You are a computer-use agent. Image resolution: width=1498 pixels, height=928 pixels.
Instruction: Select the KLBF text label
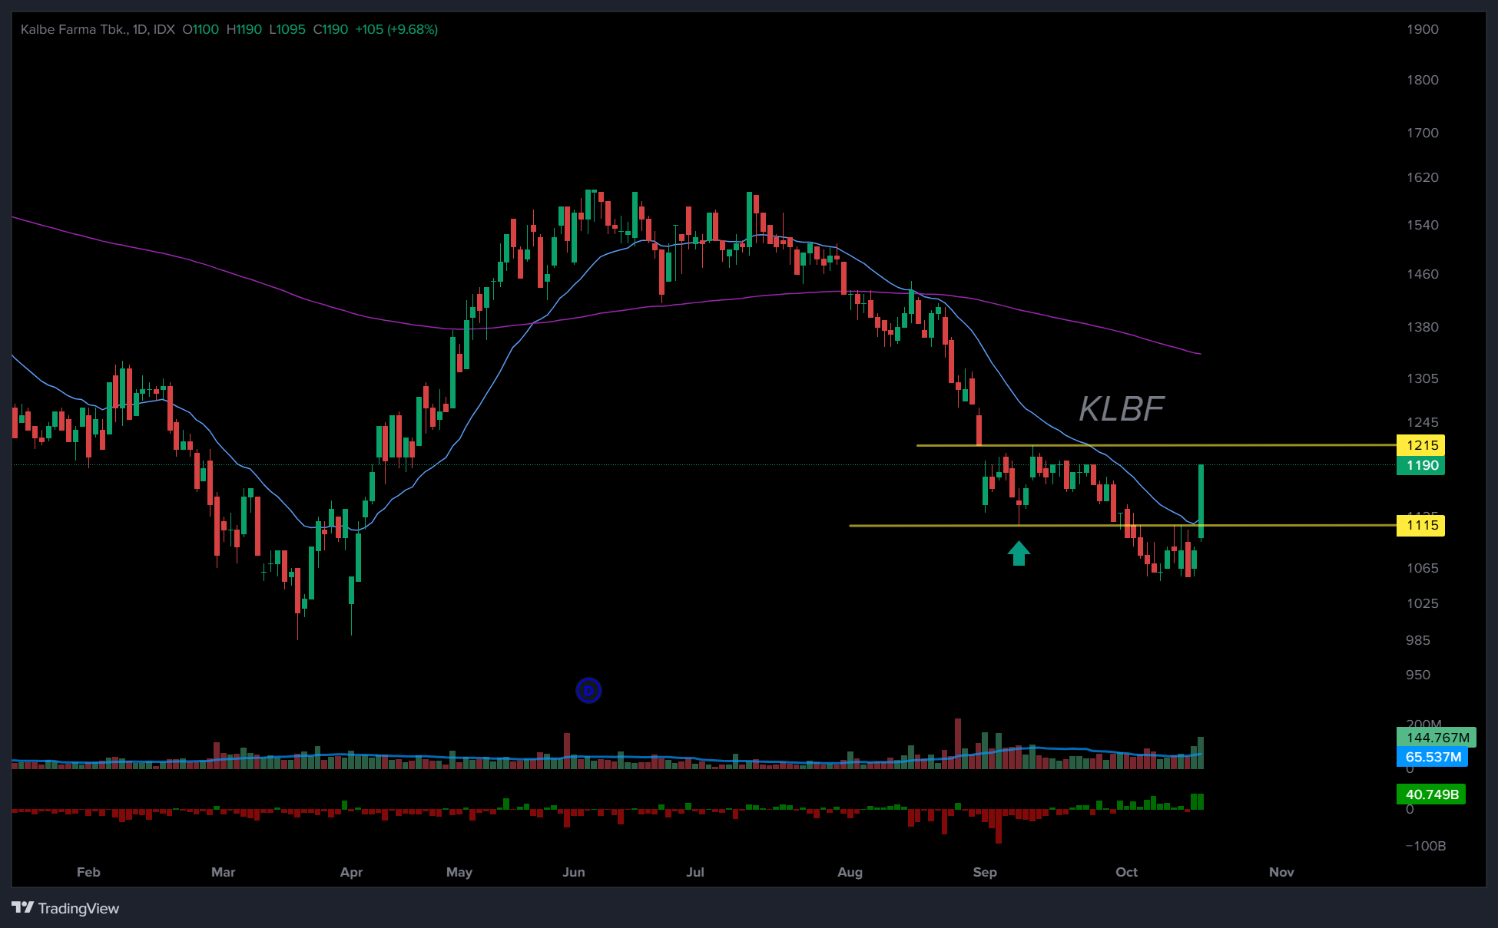coord(1121,408)
